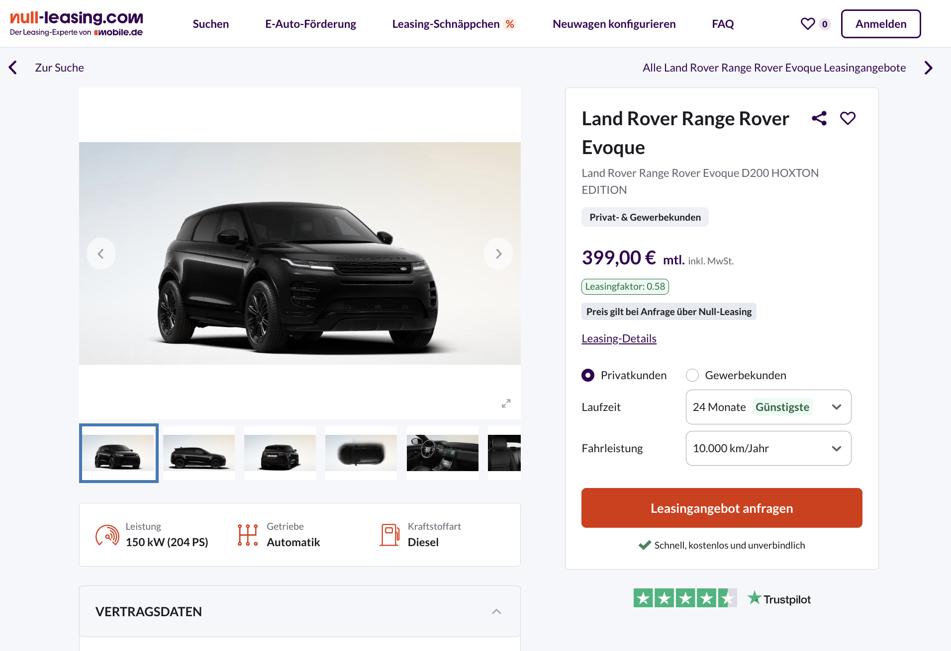
Task: Open the Fahrleistung 10.000 km/Jahr dropdown
Action: [768, 448]
